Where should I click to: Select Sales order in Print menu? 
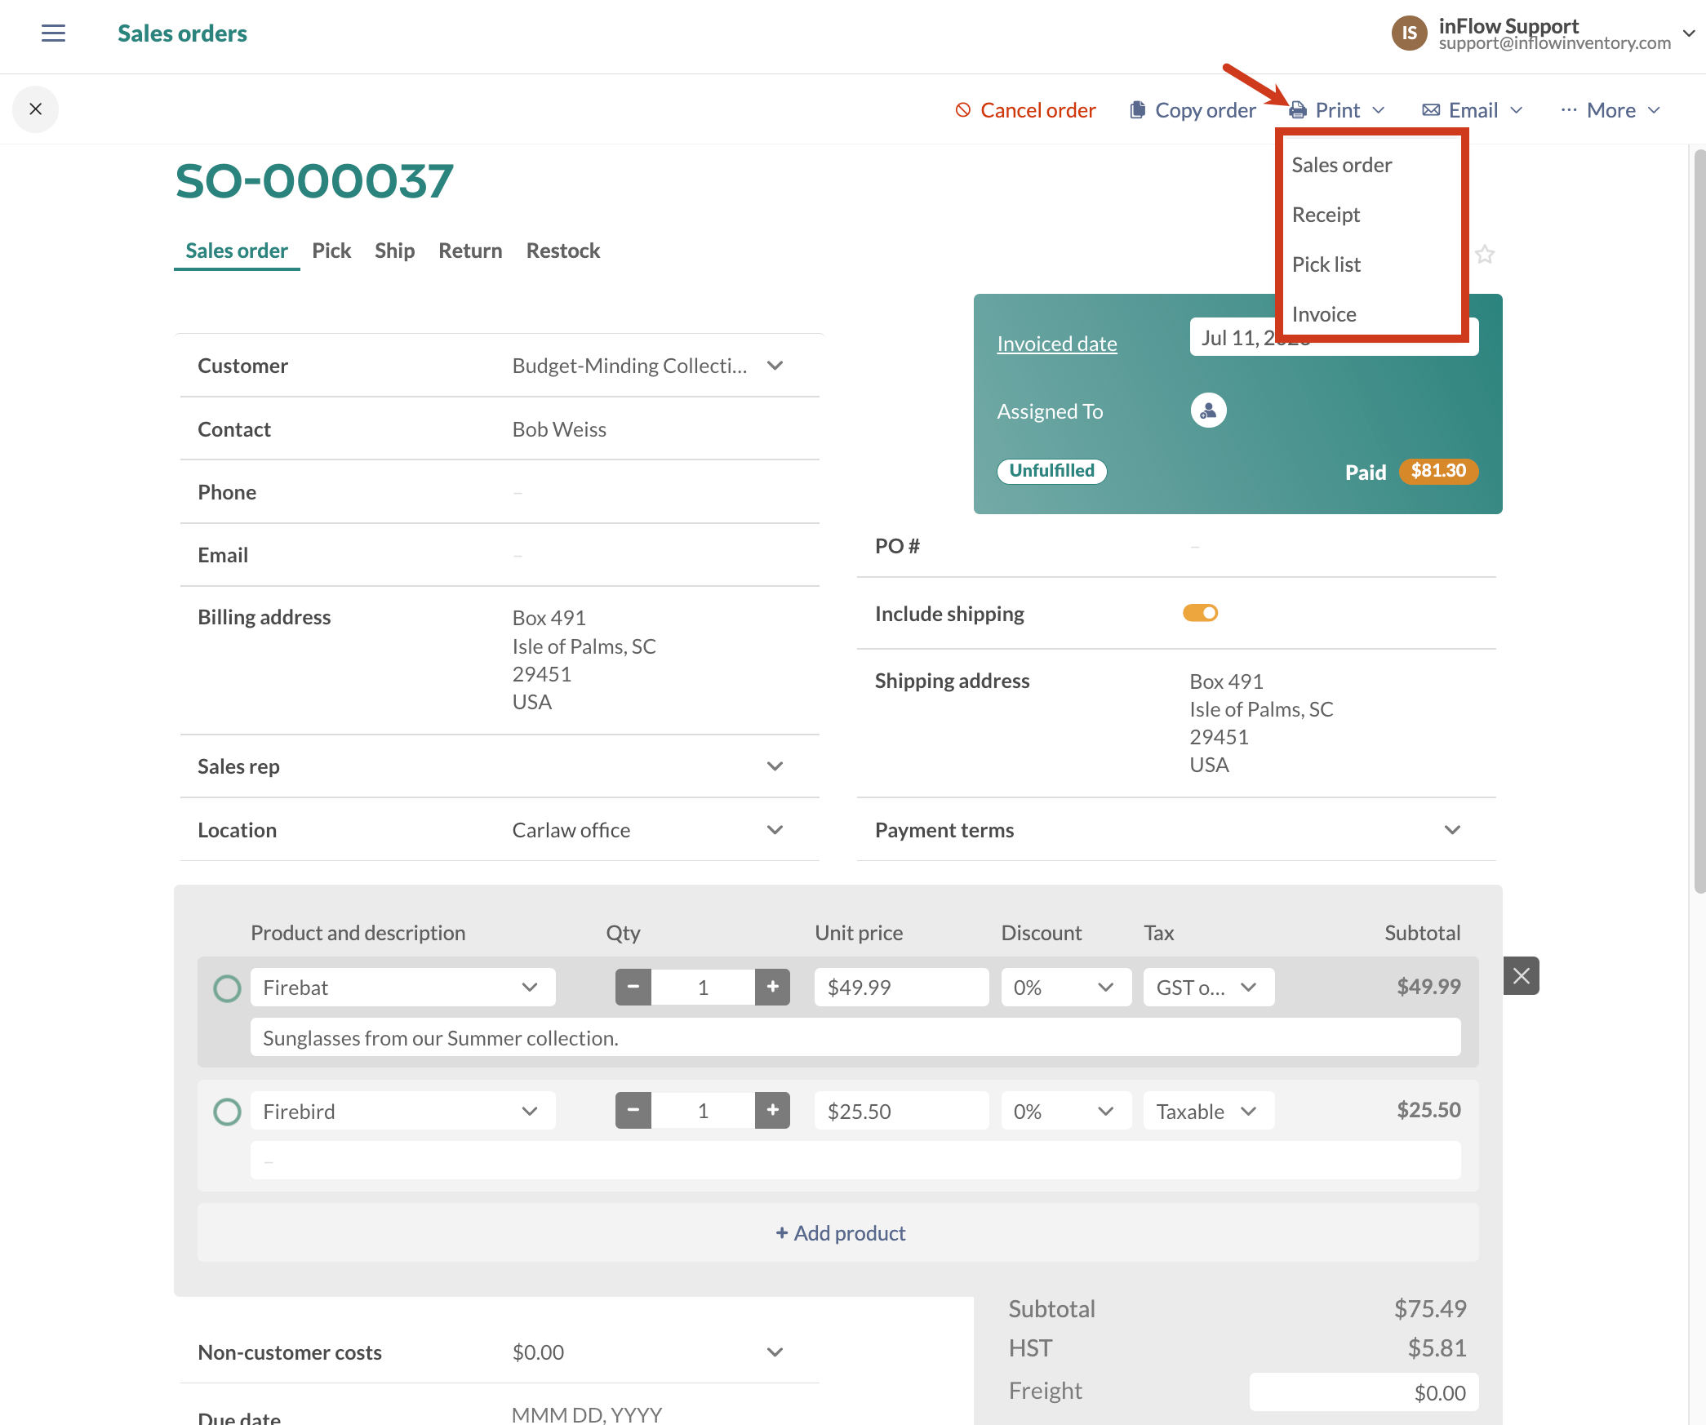(x=1342, y=165)
